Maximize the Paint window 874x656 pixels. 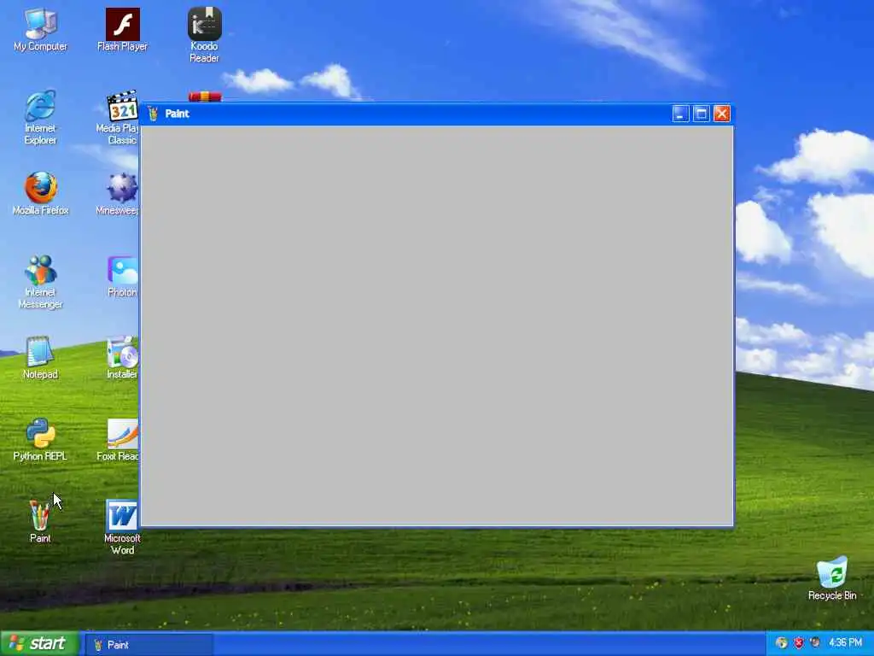(702, 114)
